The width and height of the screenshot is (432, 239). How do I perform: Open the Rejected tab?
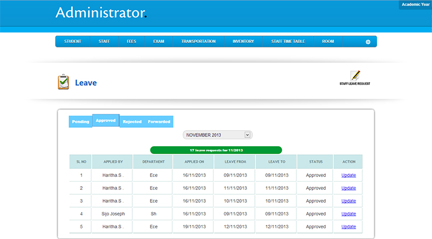point(132,122)
